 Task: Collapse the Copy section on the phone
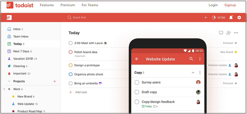pos(193,73)
